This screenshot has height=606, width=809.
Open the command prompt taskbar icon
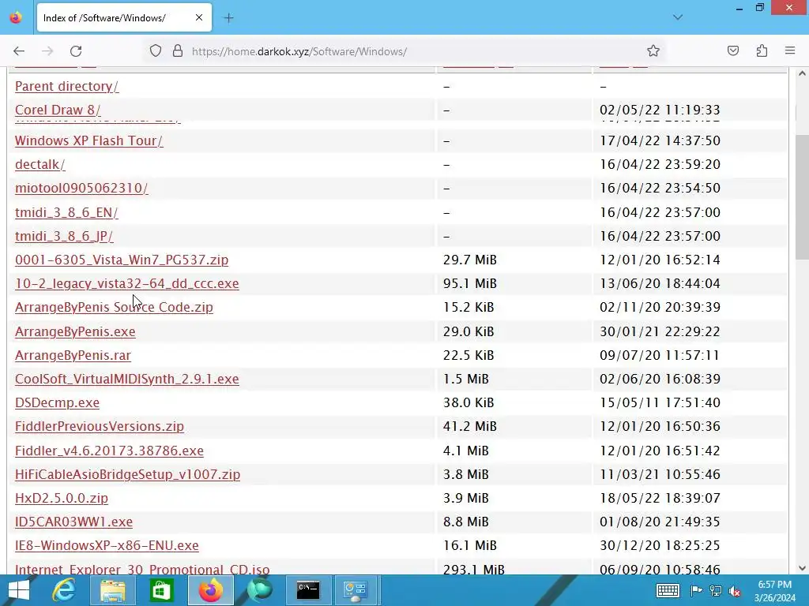[308, 590]
